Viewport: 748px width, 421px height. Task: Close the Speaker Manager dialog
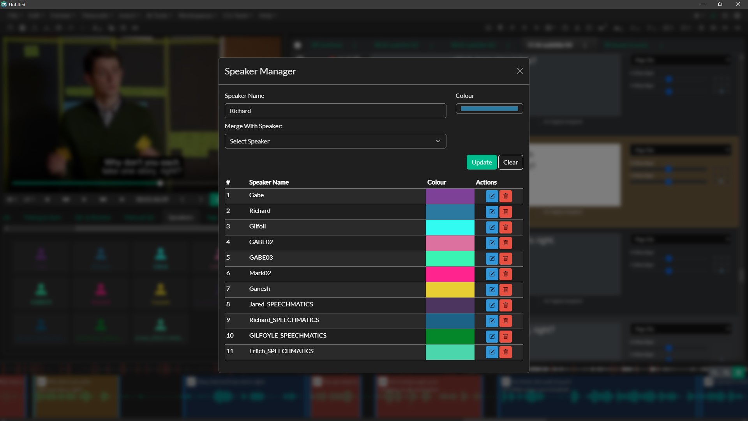pyautogui.click(x=520, y=71)
